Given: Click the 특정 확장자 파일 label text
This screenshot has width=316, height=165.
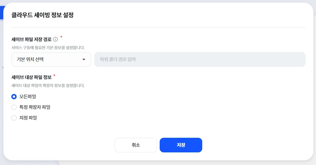Looking at the screenshot, I should click(35, 107).
